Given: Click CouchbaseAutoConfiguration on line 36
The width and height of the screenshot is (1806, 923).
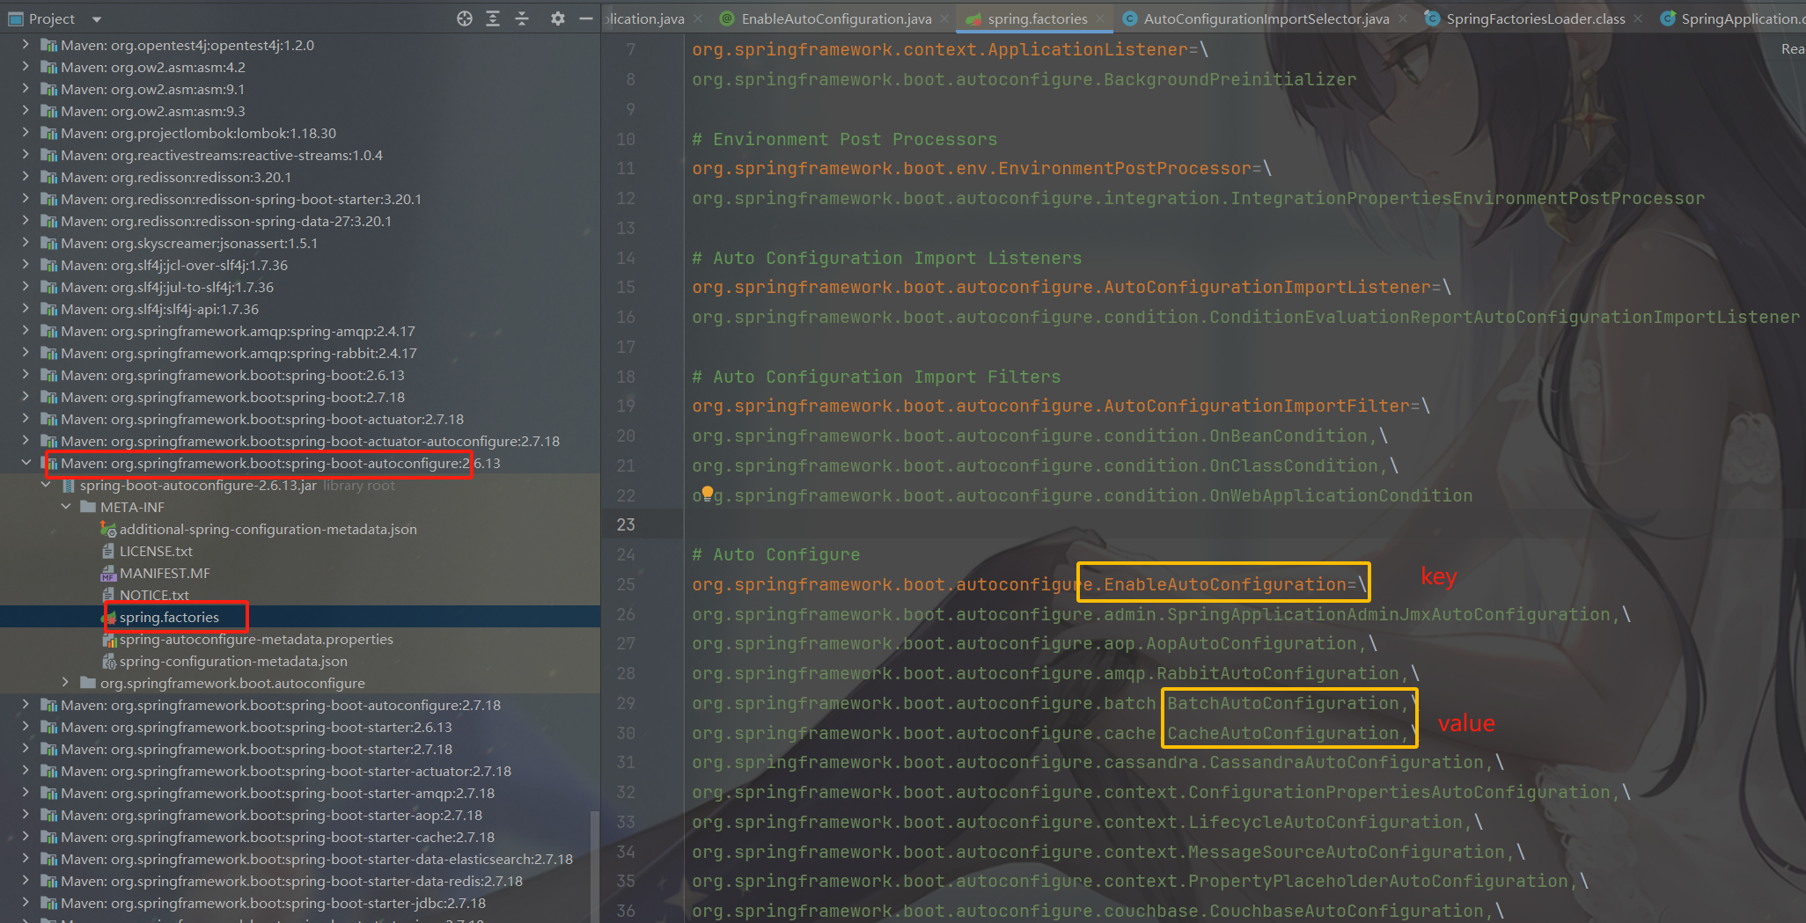Looking at the screenshot, I should 1347,911.
